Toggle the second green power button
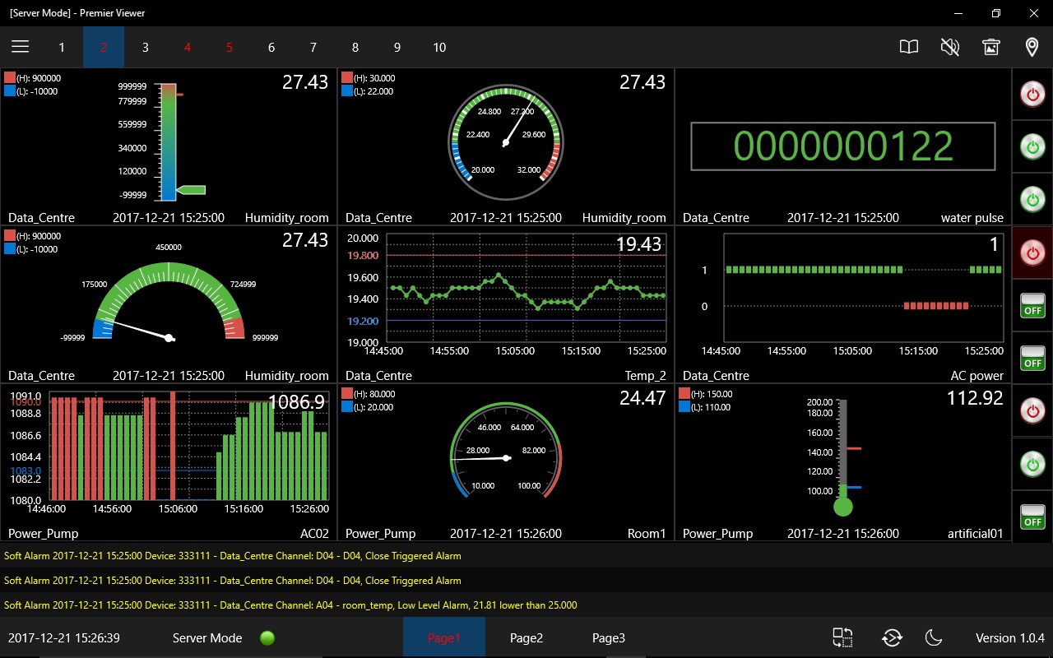This screenshot has width=1053, height=658. pos(1032,200)
